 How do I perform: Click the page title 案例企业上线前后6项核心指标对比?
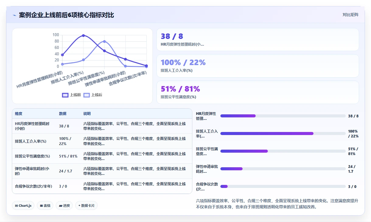click(66, 15)
